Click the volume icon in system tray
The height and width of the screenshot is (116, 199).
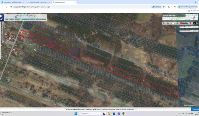189,113
